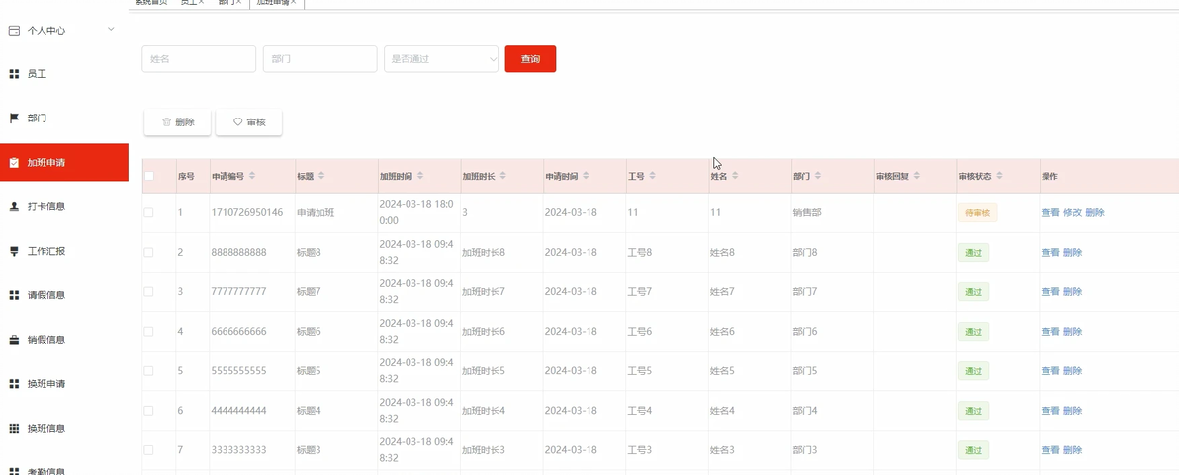Click the 员工 sidebar grid icon
The image size is (1179, 475).
click(x=14, y=74)
